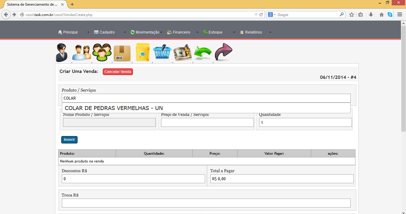
Task: Click the yellow safe icon
Action: tap(142, 53)
